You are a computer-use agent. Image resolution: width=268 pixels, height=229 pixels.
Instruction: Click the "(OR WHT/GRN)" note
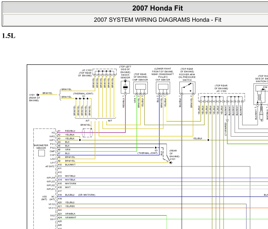pos(87,195)
